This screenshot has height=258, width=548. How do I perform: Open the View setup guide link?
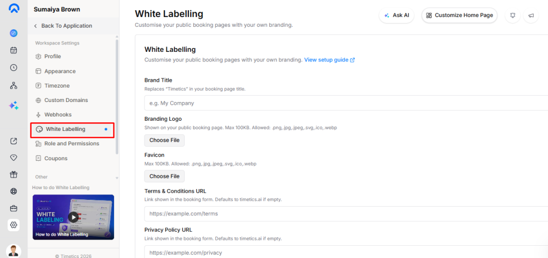click(x=330, y=60)
